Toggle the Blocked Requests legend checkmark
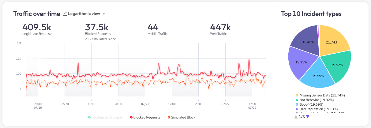The image size is (371, 128). (x=131, y=117)
